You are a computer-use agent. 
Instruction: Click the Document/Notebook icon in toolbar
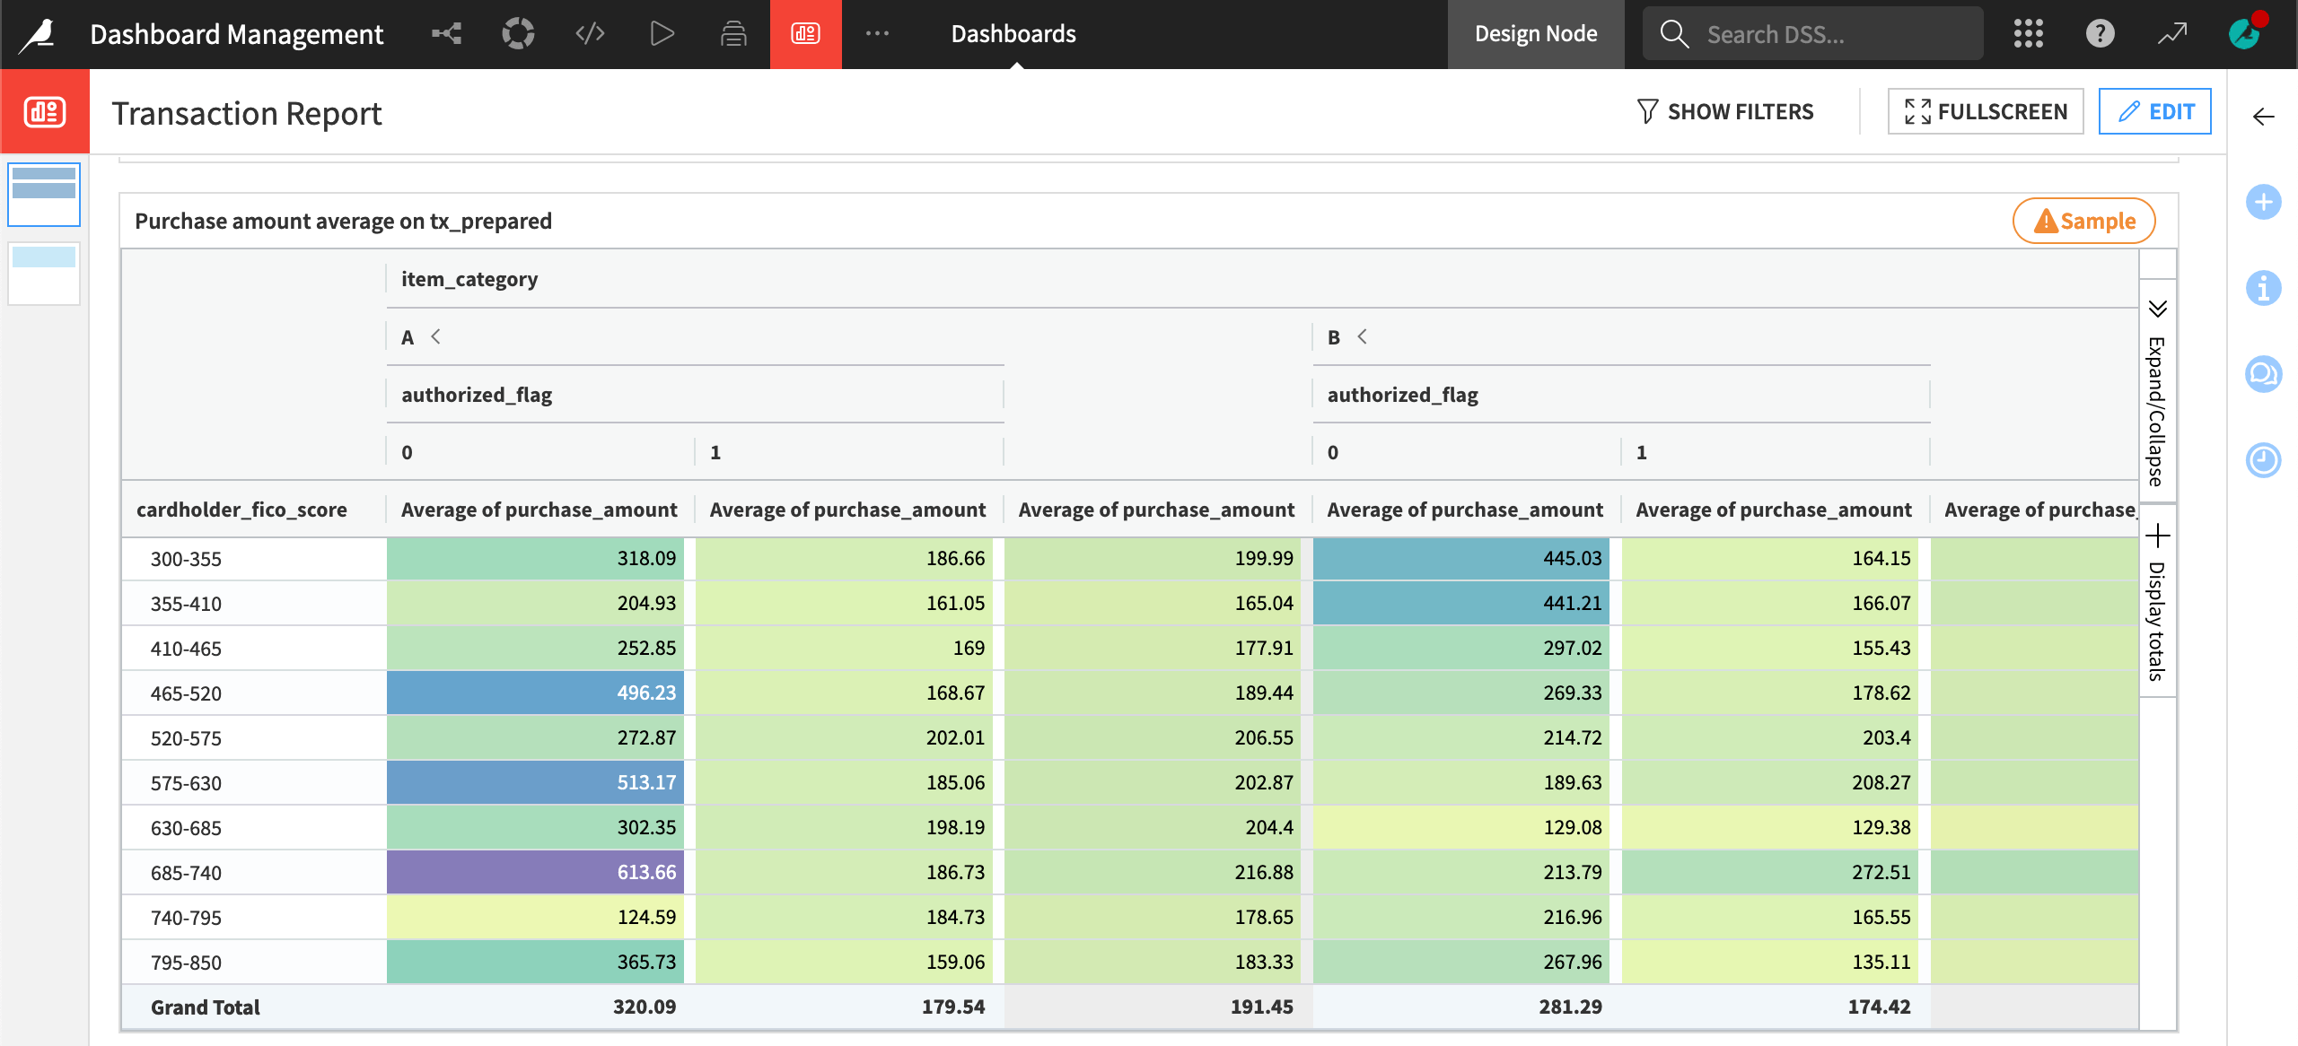point(732,32)
